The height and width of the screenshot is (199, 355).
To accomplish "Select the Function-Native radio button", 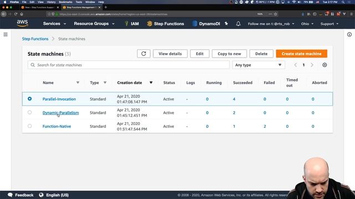I will click(x=29, y=126).
